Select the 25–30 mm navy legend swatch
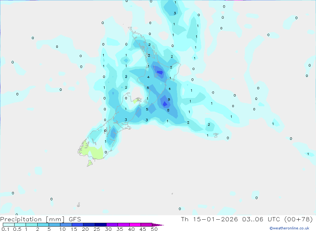This screenshot has height=231, width=316. point(100,225)
